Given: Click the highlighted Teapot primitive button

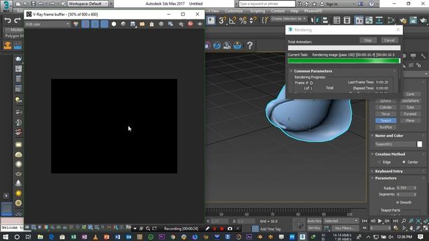Looking at the screenshot, I should [x=385, y=120].
